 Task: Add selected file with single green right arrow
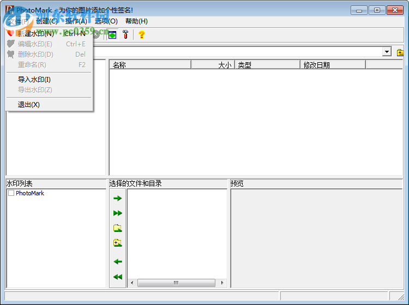coord(118,198)
